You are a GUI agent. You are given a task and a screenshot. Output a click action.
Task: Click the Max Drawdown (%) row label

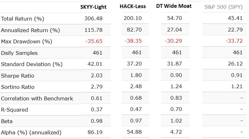[x=26, y=41]
